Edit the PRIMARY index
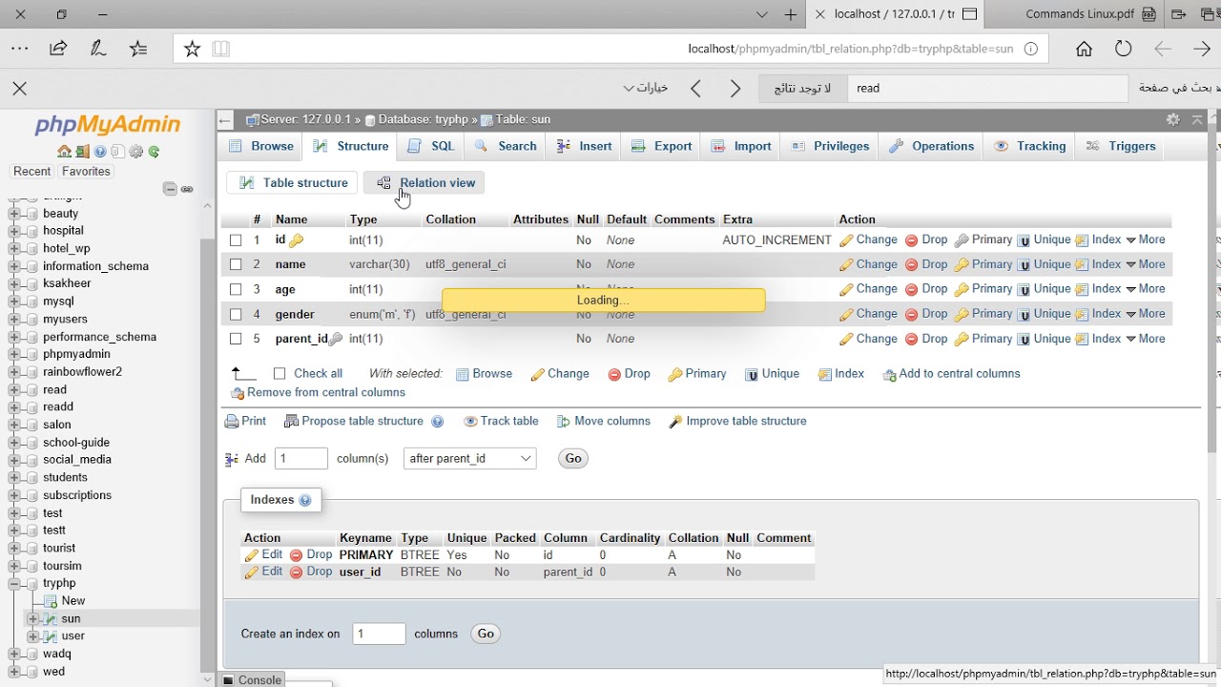 click(263, 554)
